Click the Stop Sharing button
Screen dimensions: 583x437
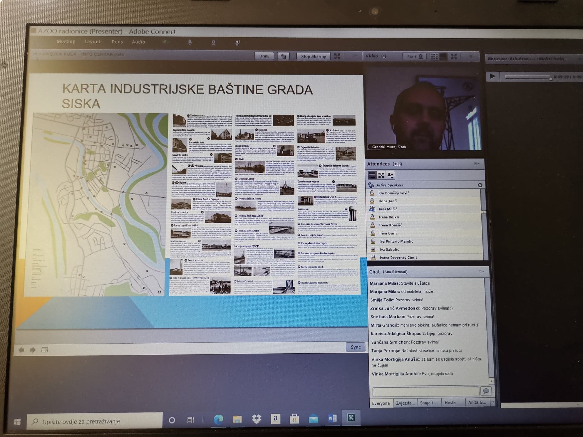click(x=314, y=56)
